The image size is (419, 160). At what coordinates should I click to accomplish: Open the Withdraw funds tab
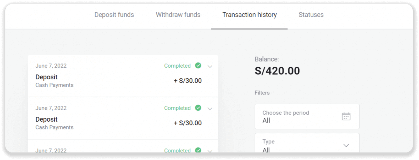(178, 15)
